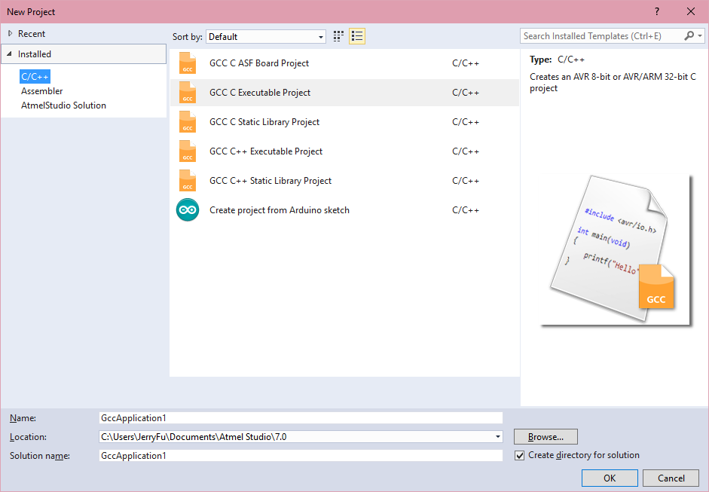
Task: Open the Location path dropdown arrow
Action: click(x=498, y=437)
